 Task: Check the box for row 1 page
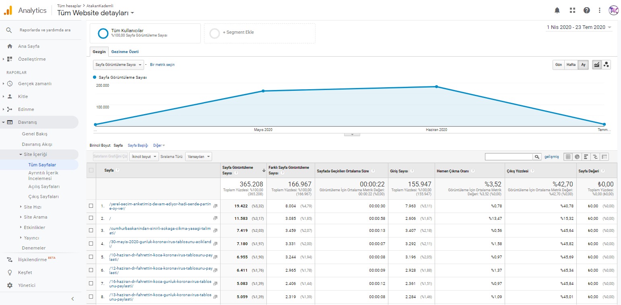[x=91, y=206]
